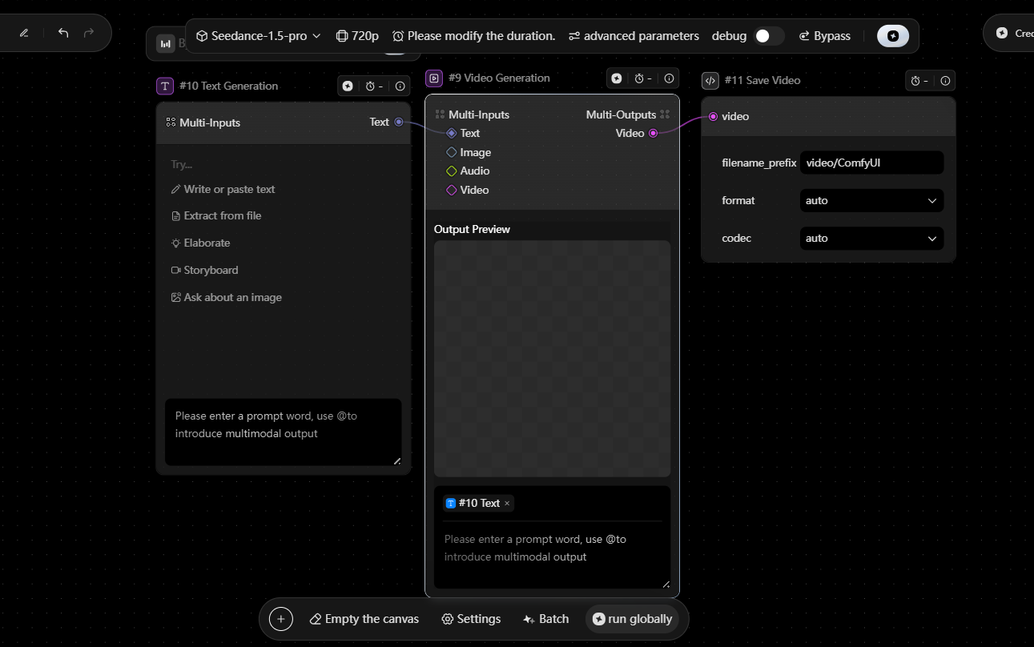
Task: Click 'Please modify the duration.' setting
Action: point(473,36)
